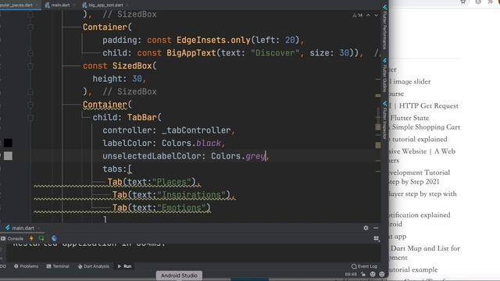Click the Tab Emotions line
Viewport: 500px width, 281px height.
tap(162, 208)
